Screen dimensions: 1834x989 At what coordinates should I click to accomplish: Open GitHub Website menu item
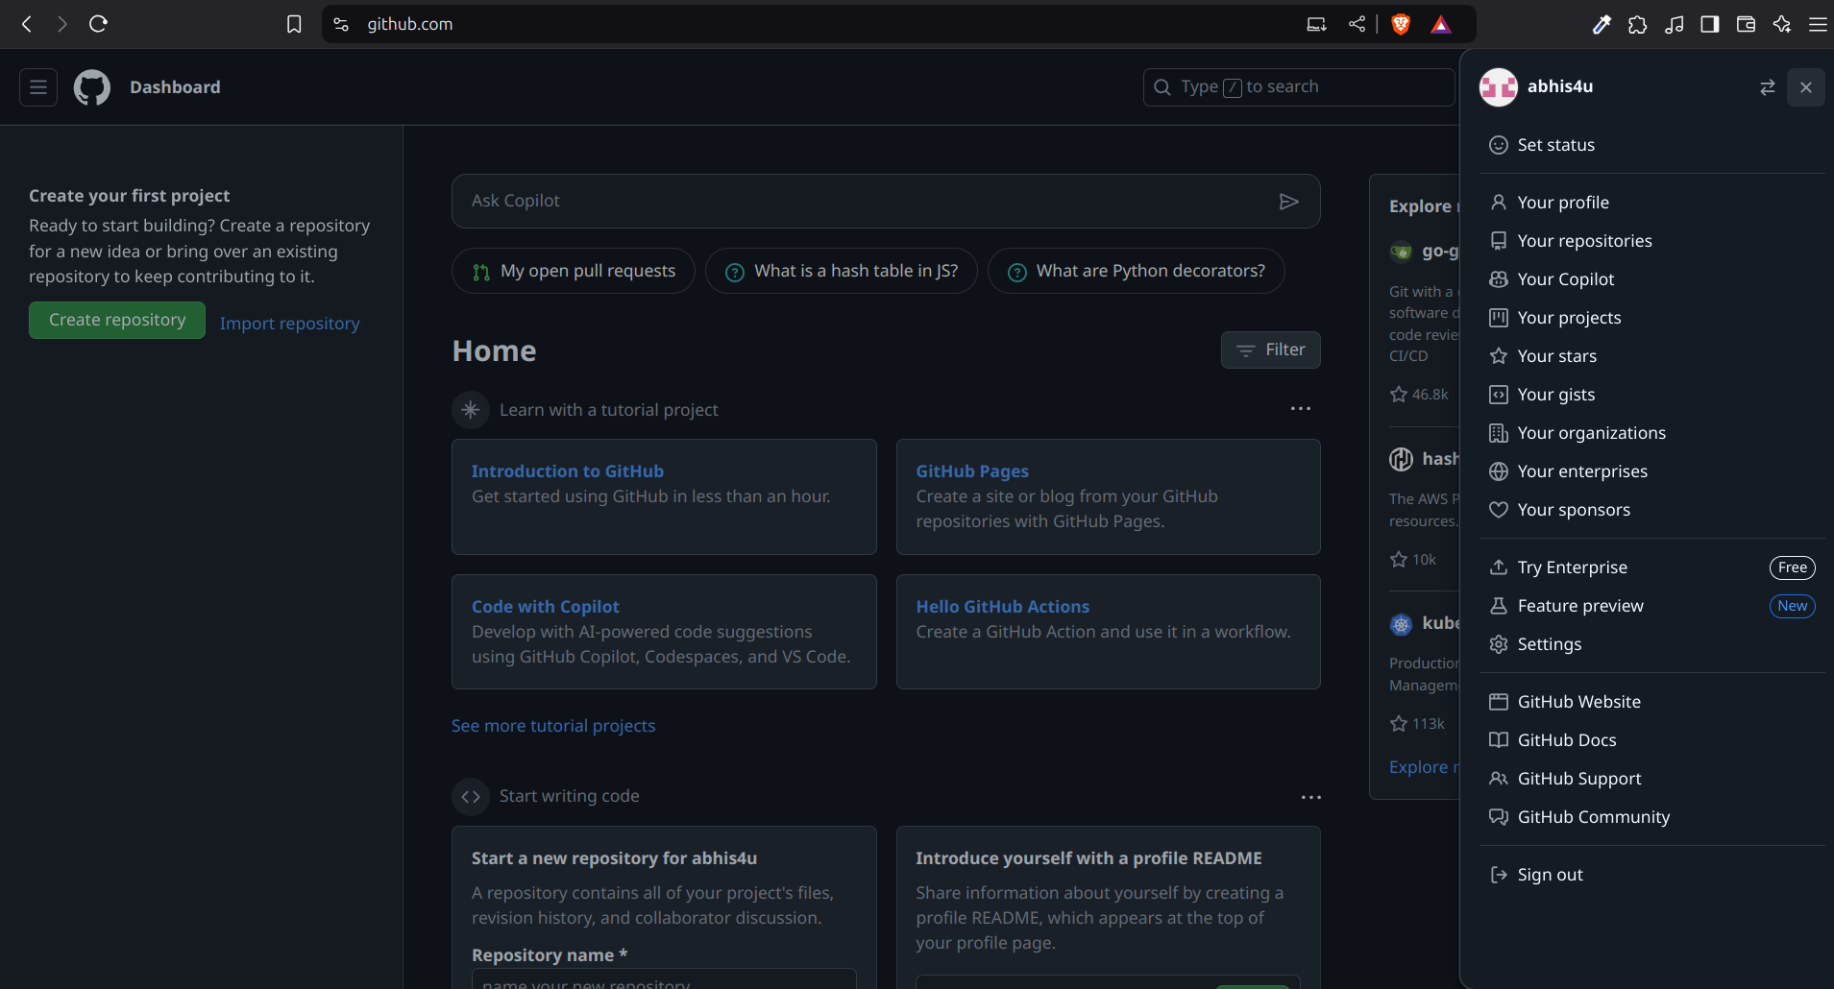[x=1652, y=702]
